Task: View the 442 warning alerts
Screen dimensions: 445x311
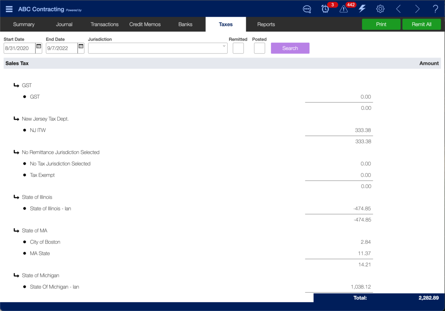Action: (344, 9)
